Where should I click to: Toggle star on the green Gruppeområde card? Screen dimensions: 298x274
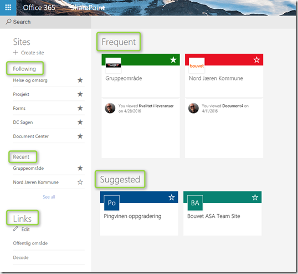tap(173, 60)
